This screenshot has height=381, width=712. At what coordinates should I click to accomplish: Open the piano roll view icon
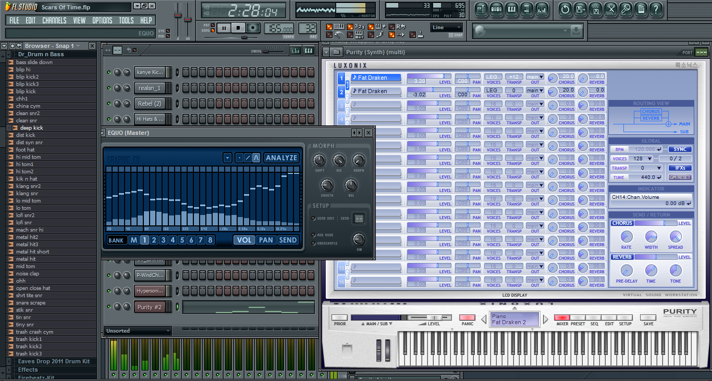pos(511,9)
